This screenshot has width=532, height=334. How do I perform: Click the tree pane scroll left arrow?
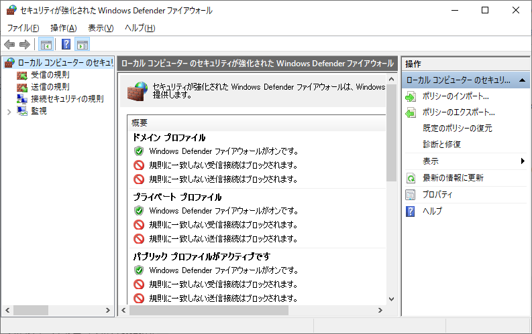click(7, 311)
